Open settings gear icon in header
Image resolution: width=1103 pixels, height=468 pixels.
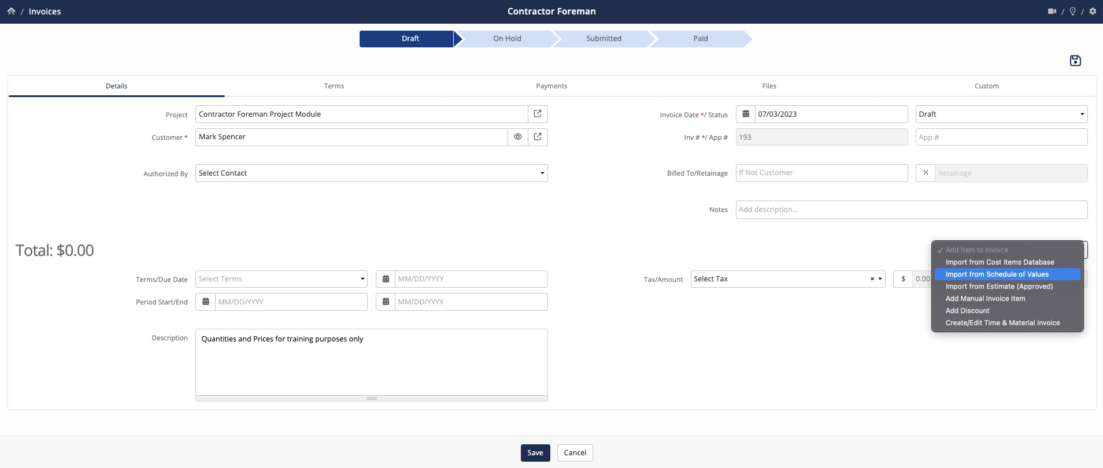click(x=1093, y=11)
